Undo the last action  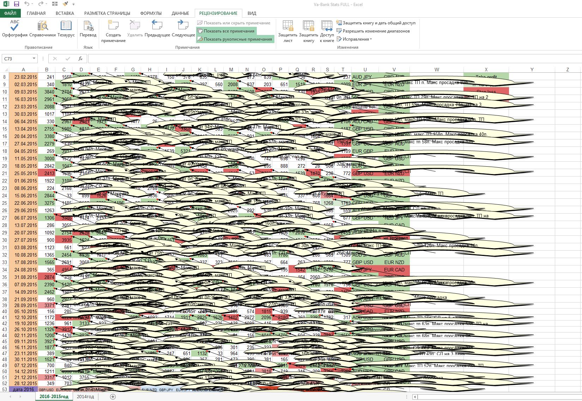click(x=27, y=4)
